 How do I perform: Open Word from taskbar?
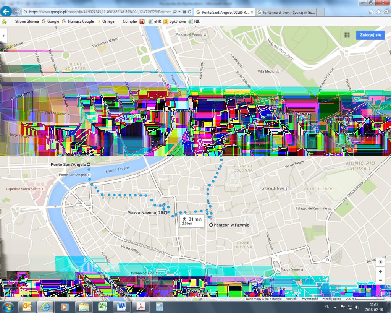click(x=121, y=307)
